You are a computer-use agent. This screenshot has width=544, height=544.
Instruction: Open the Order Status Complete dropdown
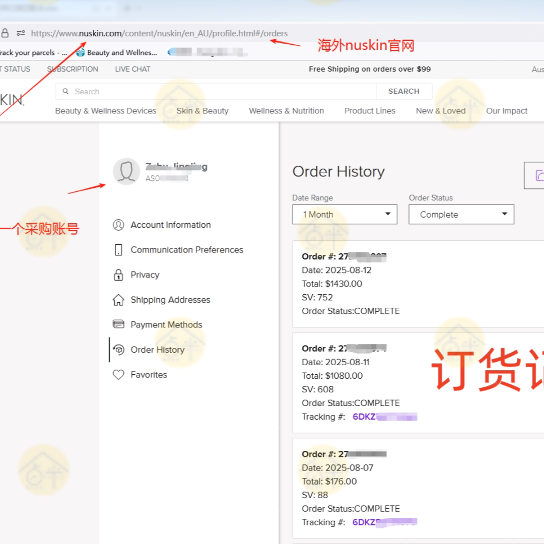pos(461,215)
